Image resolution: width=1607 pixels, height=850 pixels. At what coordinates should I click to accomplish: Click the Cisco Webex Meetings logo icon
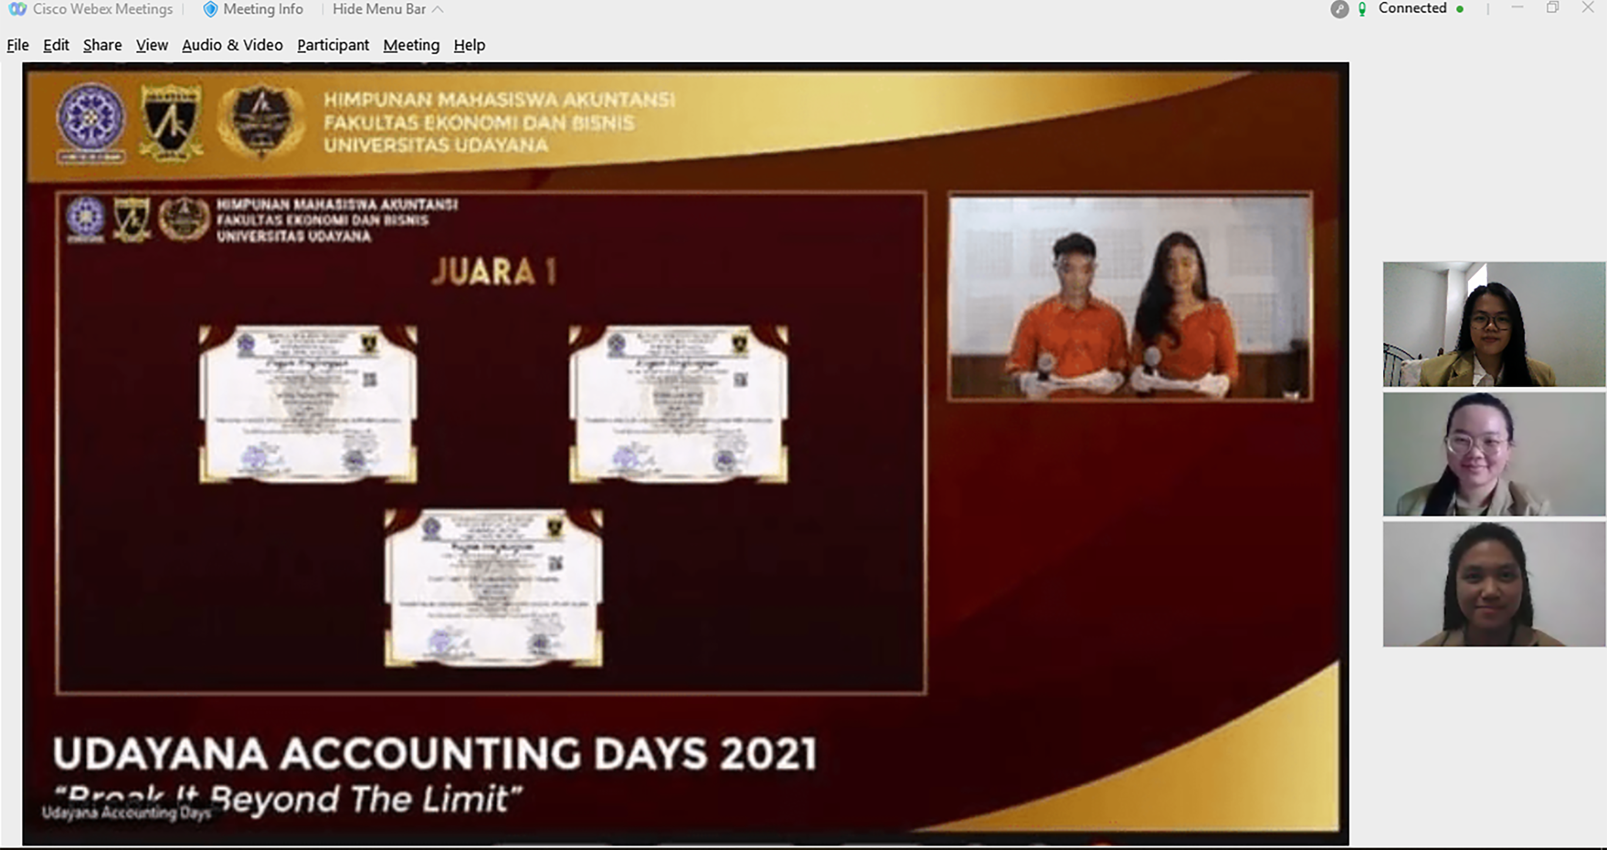17,9
